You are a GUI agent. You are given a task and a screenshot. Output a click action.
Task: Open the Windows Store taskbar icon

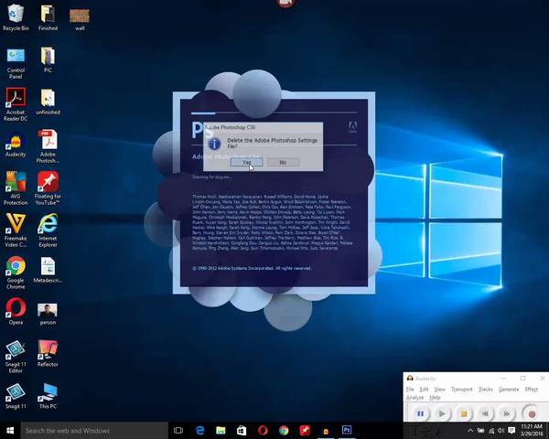(242, 430)
